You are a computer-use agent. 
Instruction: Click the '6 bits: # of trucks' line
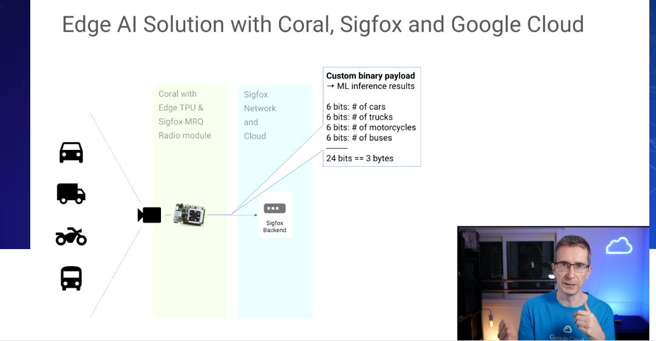point(359,117)
